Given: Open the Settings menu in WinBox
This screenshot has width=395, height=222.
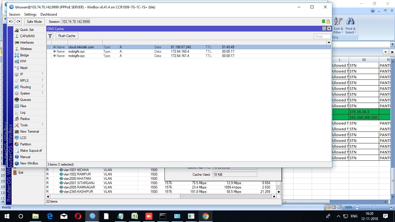Looking at the screenshot, I should [30, 14].
